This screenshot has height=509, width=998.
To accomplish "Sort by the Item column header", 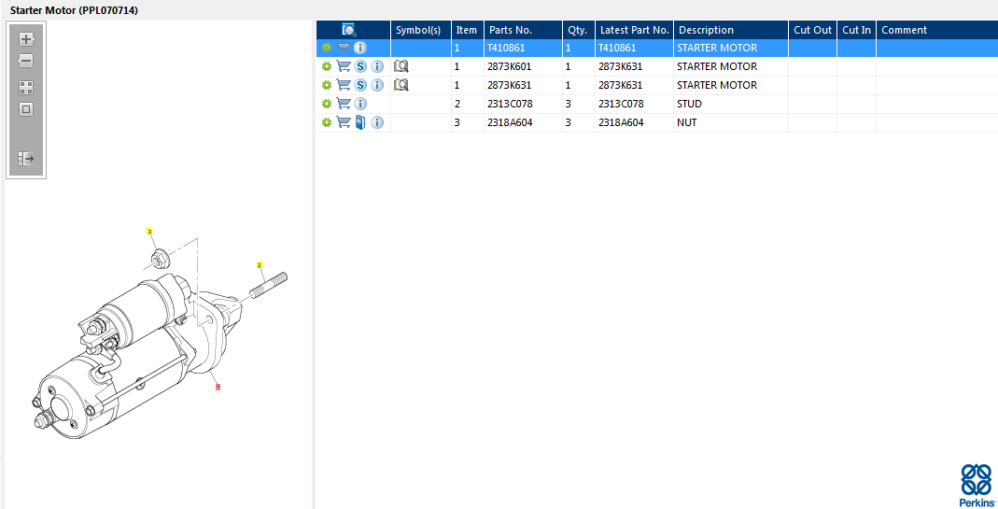I will (x=468, y=30).
